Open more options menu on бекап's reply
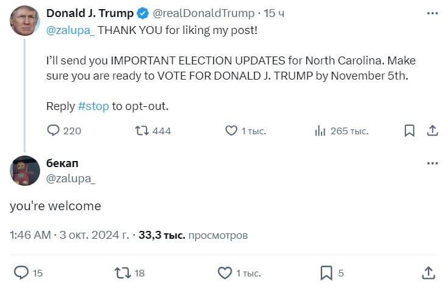The image size is (448, 288). [432, 163]
